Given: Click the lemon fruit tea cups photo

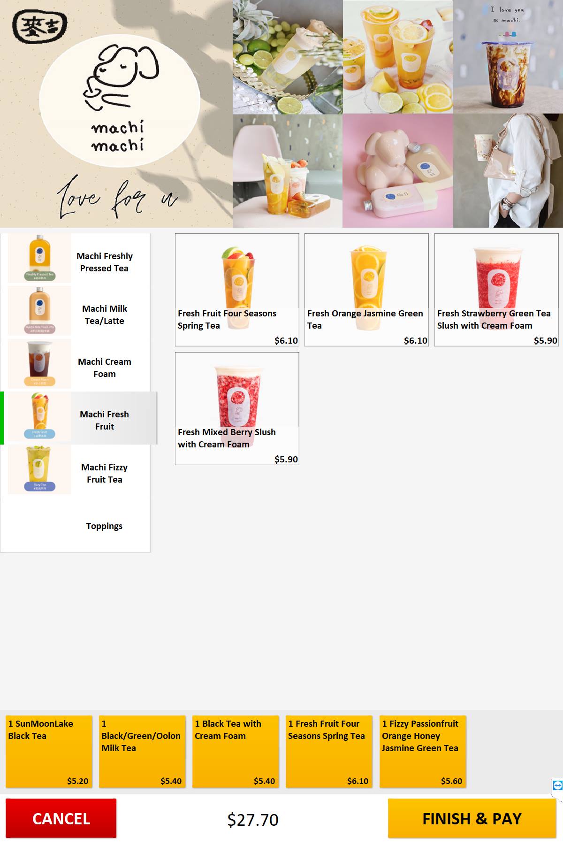Looking at the screenshot, I should point(398,57).
